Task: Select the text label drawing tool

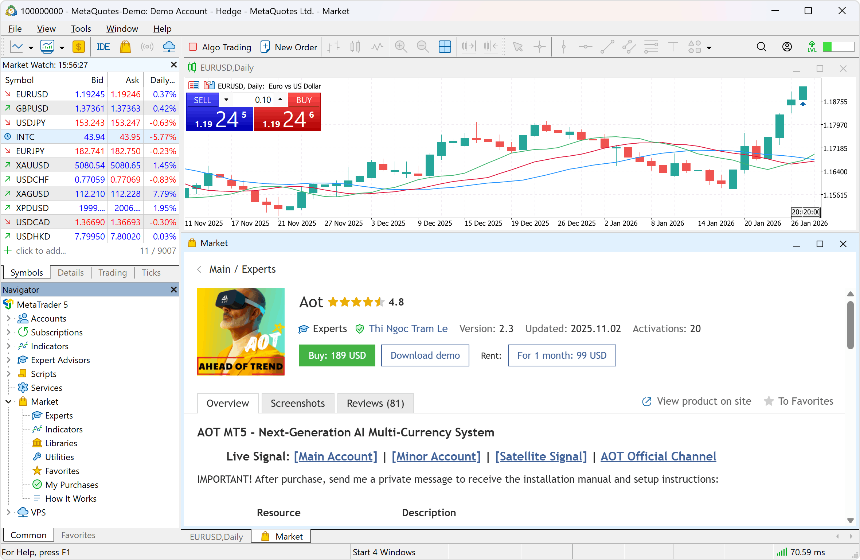Action: pyautogui.click(x=673, y=47)
